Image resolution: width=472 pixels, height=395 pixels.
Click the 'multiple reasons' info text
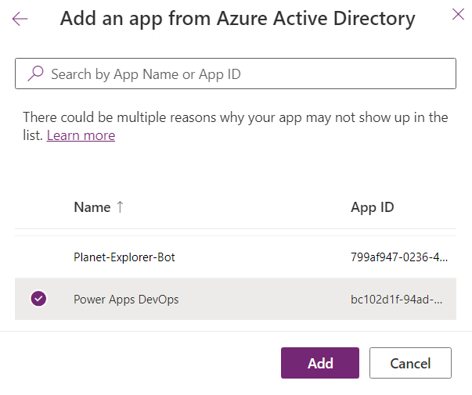click(x=235, y=117)
